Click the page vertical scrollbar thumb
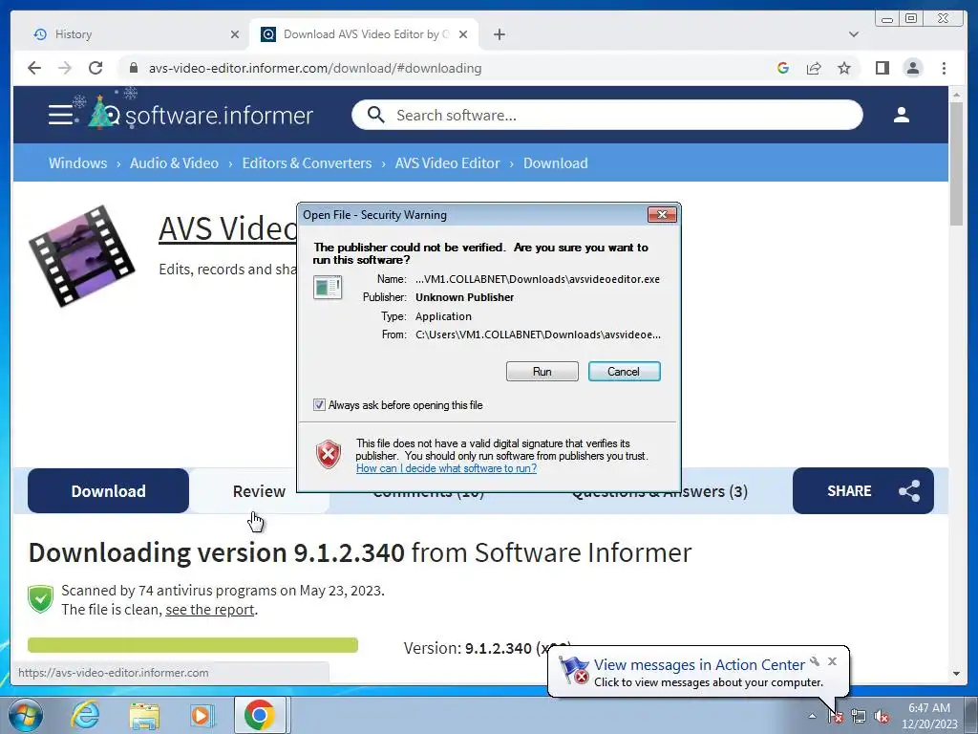978x734 pixels. pos(957,163)
